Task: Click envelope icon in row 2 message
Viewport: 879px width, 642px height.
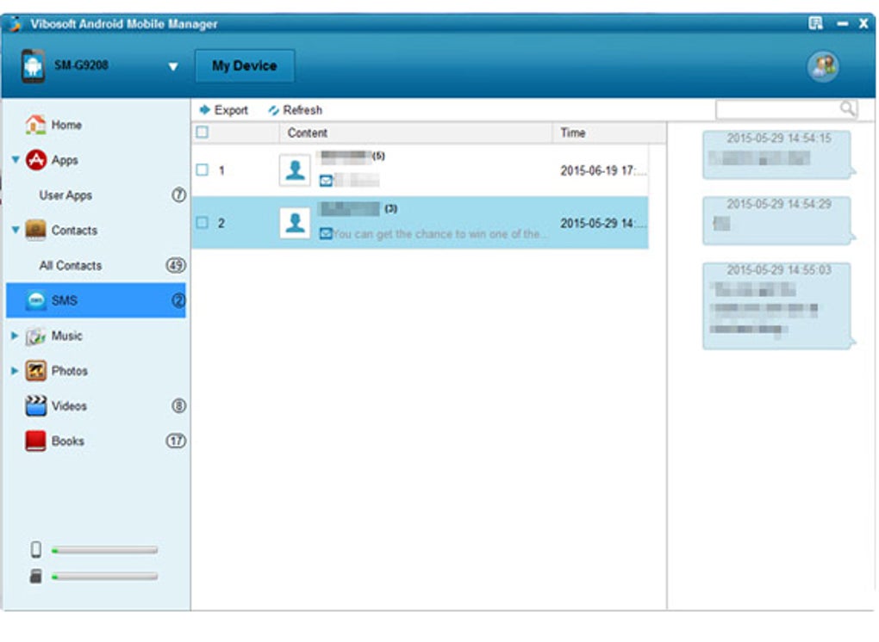Action: 326,233
